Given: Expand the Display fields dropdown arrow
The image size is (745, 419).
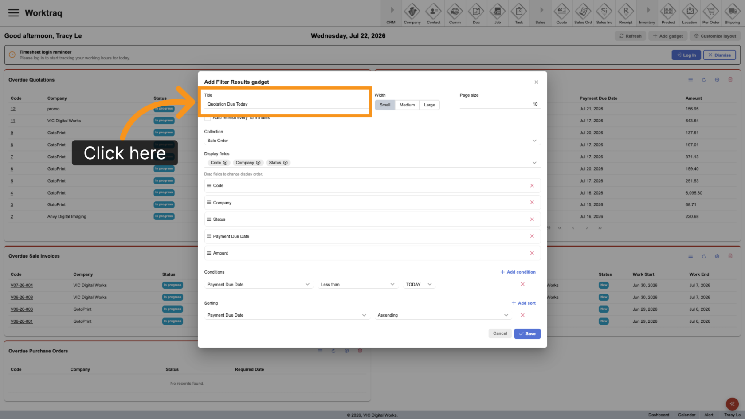Looking at the screenshot, I should pos(534,163).
